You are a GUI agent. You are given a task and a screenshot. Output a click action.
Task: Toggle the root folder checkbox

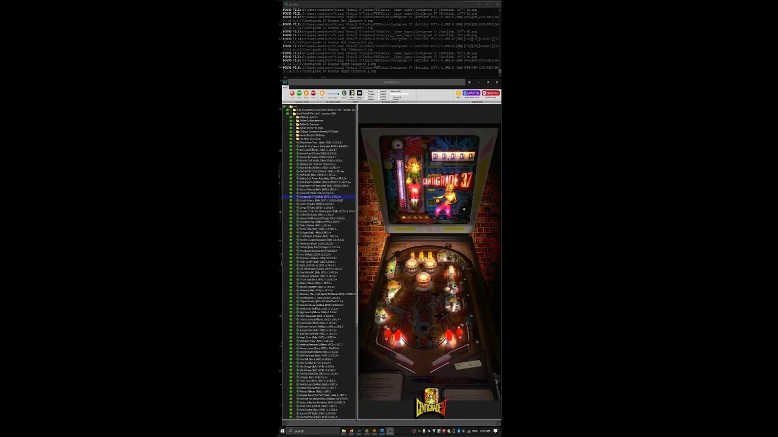[x=287, y=106]
